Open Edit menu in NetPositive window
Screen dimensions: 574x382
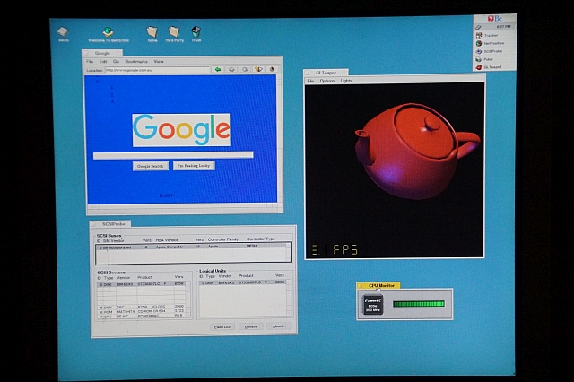click(103, 62)
